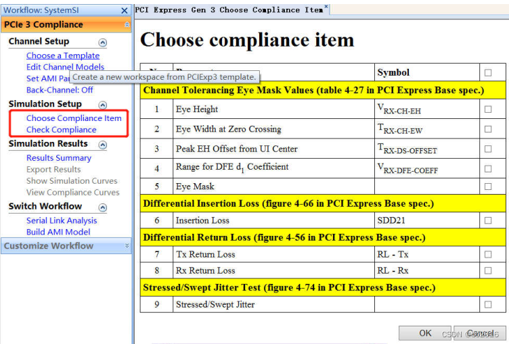Image resolution: width=509 pixels, height=344 pixels.
Task: Open the Choose a Template link
Action: coord(63,55)
